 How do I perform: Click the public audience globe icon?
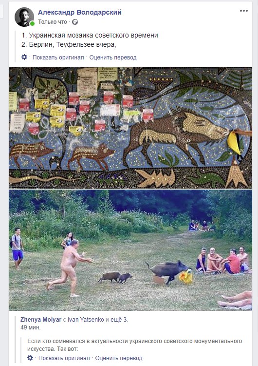(75, 22)
